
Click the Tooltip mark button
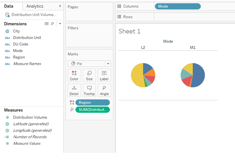coord(89,90)
